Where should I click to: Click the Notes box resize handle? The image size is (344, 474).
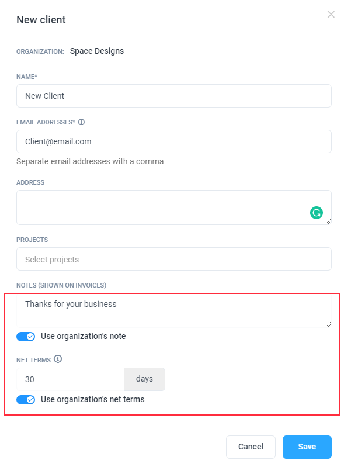coord(328,324)
